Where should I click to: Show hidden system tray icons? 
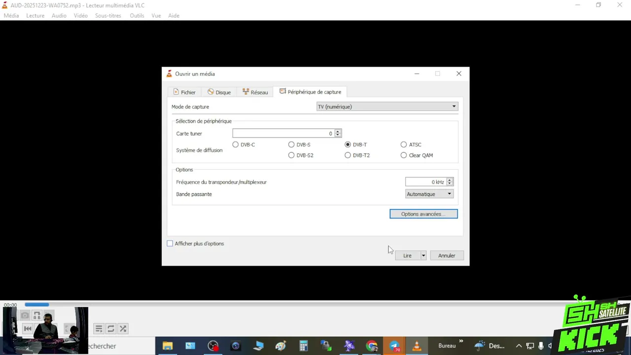[519, 346]
